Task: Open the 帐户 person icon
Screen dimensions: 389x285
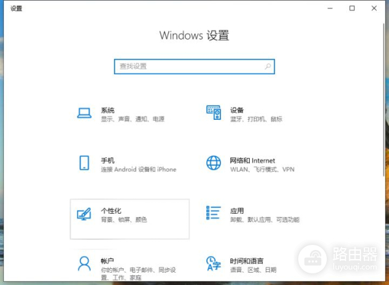Action: click(84, 264)
